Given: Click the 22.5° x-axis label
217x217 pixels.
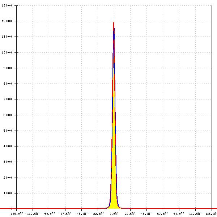Looking at the screenshot, I should pos(131,214).
